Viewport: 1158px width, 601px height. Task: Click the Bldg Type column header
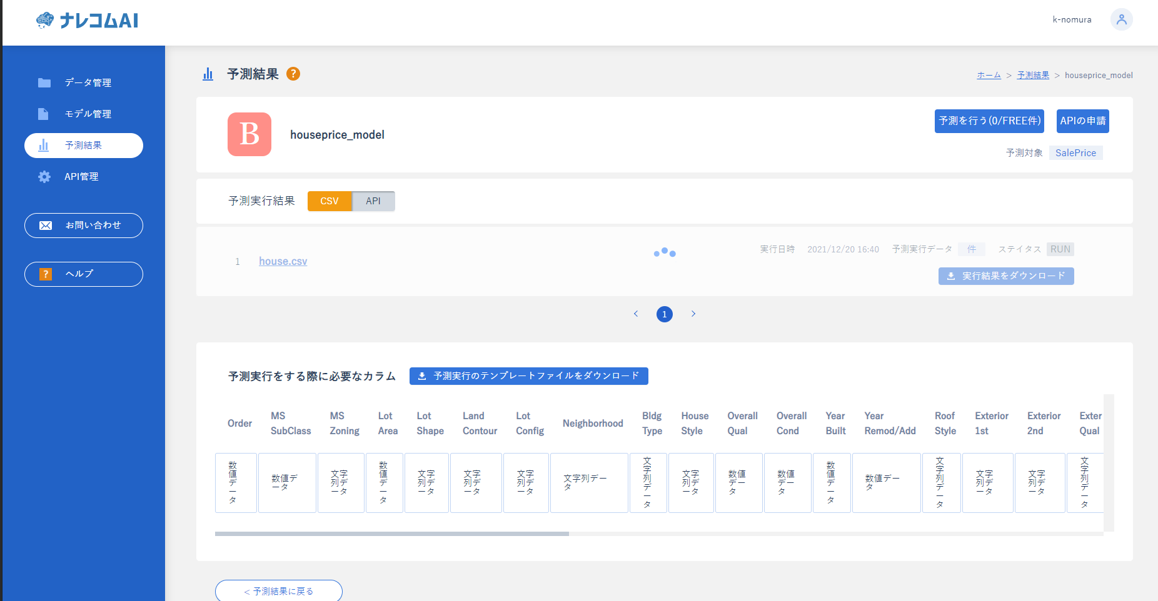click(x=652, y=424)
